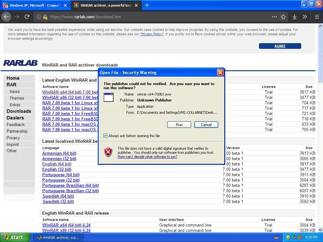Click the RARLAB logo
Viewport: 323px width, 242px height.
click(21, 63)
